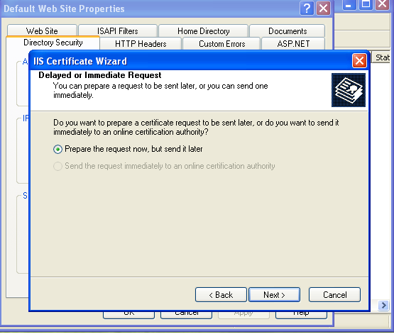Click the Back button in the wizard

click(221, 294)
